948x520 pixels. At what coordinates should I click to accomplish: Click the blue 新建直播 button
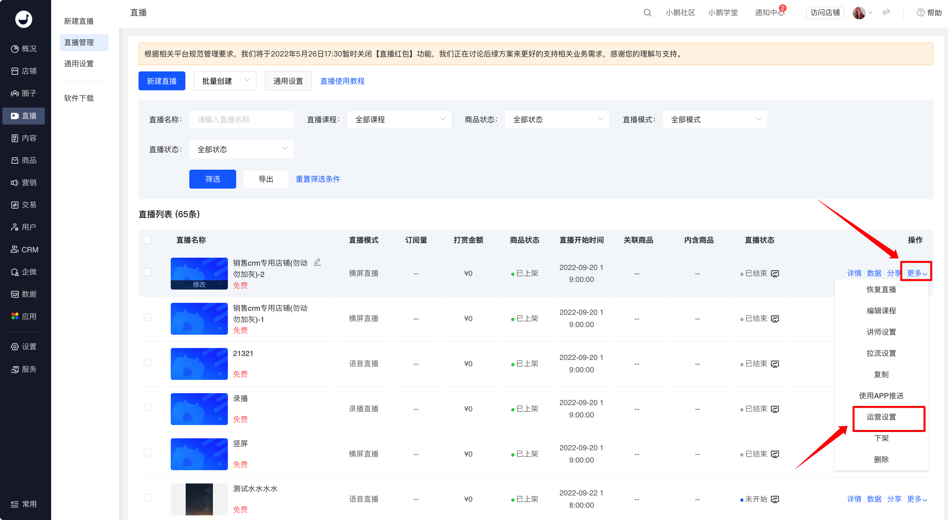161,81
